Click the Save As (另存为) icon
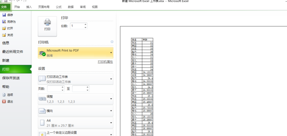Image resolution: width=287 pixels, height=136 pixels. [4, 22]
